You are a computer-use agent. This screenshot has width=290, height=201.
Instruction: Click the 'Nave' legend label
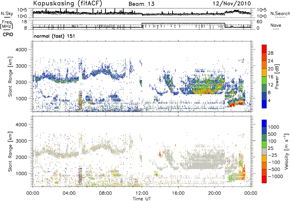tap(276, 25)
